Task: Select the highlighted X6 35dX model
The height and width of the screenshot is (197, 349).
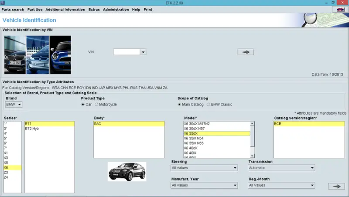Action: point(217,134)
